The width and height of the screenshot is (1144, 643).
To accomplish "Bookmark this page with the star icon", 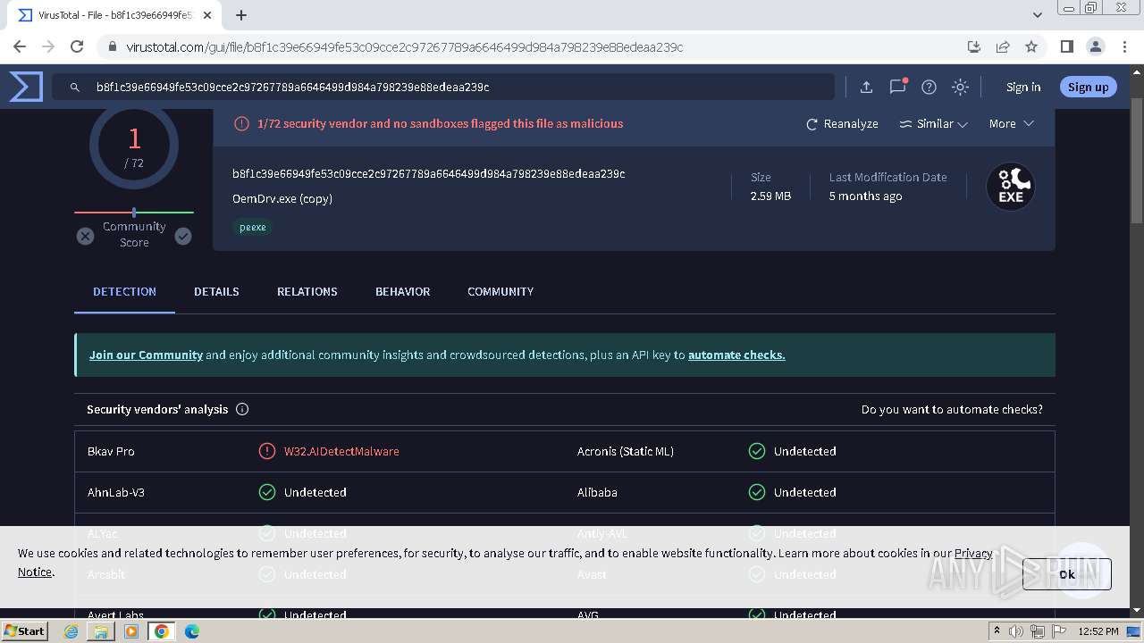I will 1031,46.
